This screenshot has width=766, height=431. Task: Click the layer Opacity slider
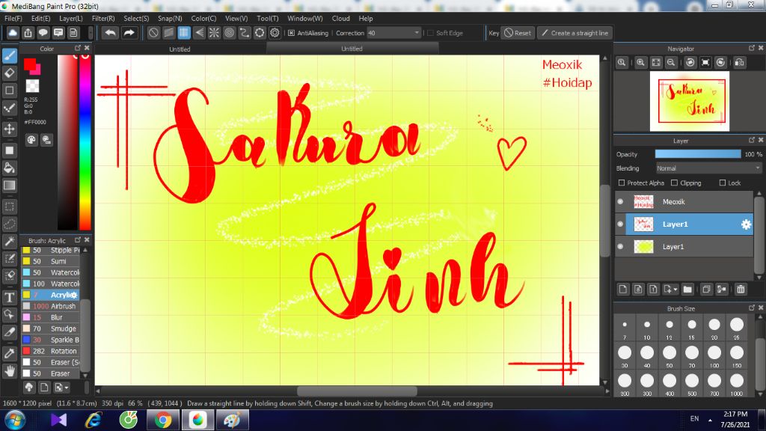[x=698, y=154]
